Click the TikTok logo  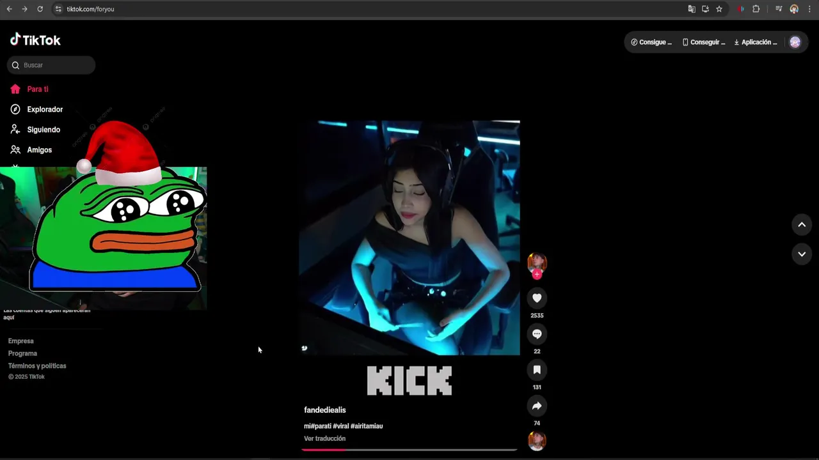coord(35,40)
